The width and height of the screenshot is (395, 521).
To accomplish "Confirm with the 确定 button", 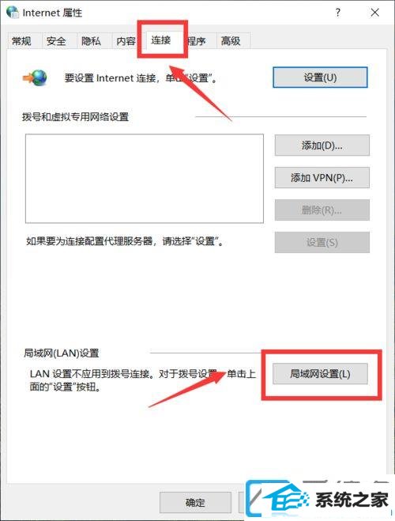I will tap(195, 502).
